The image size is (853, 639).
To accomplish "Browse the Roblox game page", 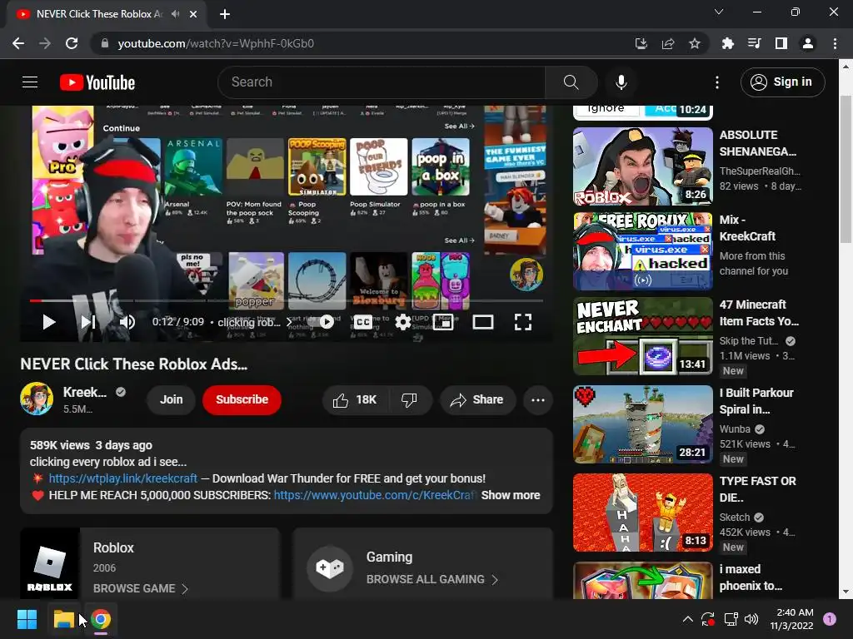I will click(140, 588).
